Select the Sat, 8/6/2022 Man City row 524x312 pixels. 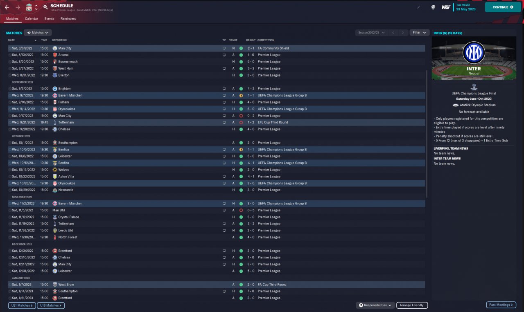point(216,48)
